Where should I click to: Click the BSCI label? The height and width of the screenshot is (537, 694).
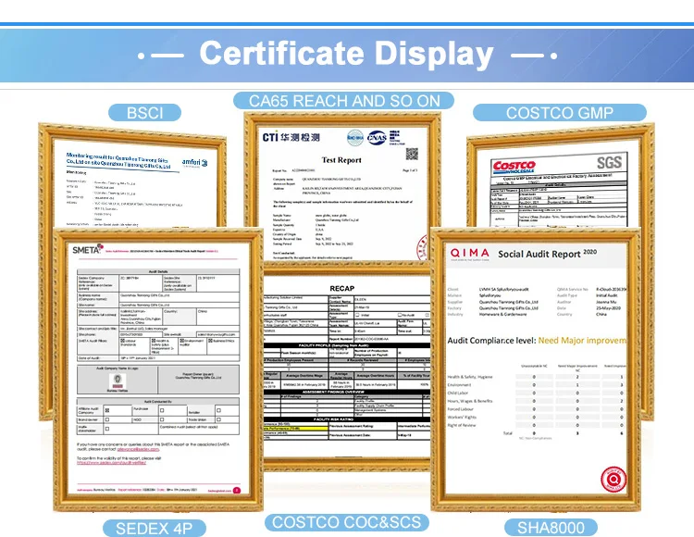[144, 112]
